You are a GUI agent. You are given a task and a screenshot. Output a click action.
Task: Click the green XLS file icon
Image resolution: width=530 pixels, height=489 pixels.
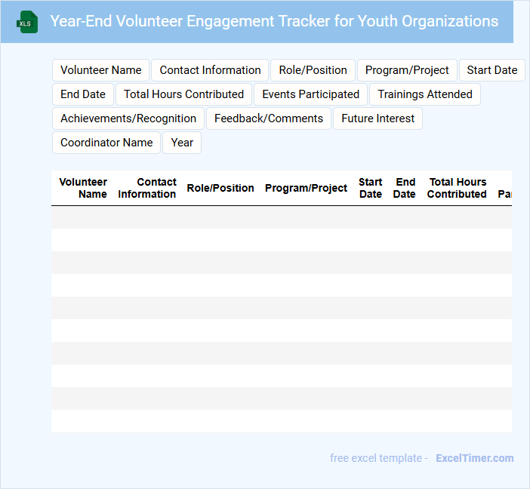point(27,22)
